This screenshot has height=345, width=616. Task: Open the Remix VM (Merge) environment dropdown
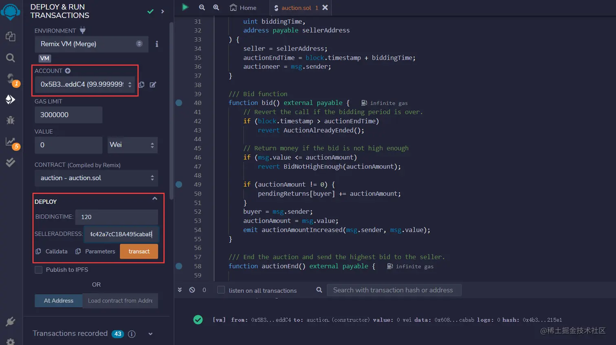(x=91, y=44)
